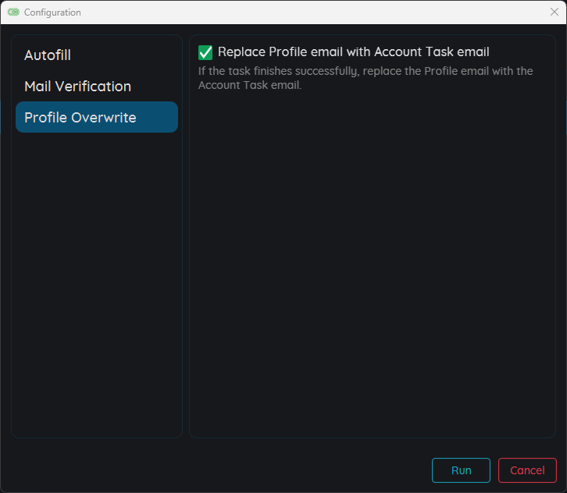This screenshot has width=567, height=493.
Task: Click the Configuration window title text
Action: pyautogui.click(x=52, y=12)
